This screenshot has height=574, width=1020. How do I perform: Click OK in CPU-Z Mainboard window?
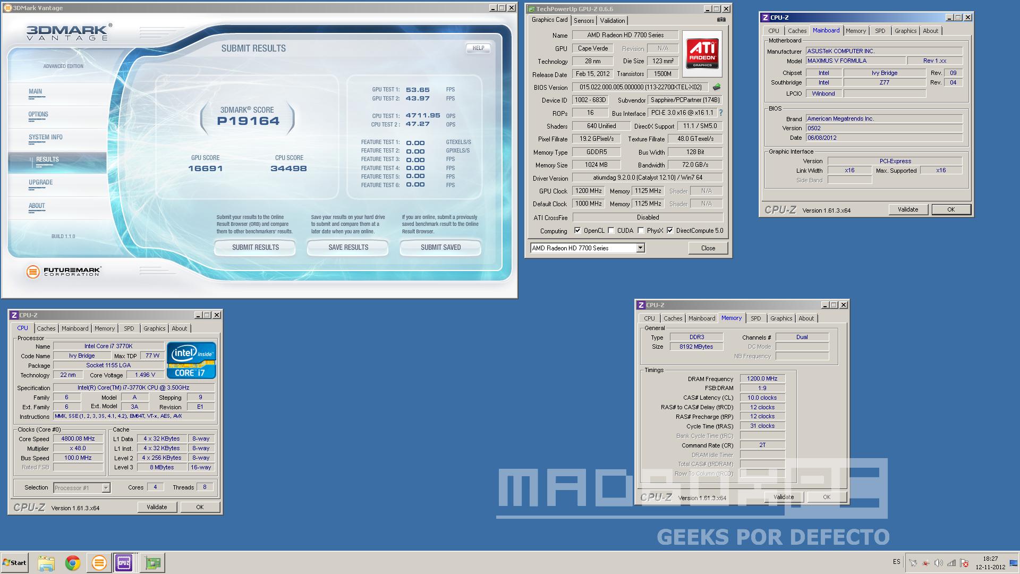(951, 209)
